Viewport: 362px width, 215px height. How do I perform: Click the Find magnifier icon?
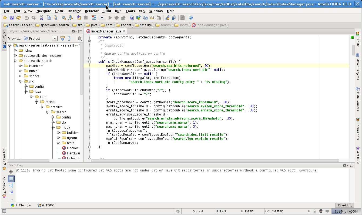pyautogui.click(x=64, y=18)
